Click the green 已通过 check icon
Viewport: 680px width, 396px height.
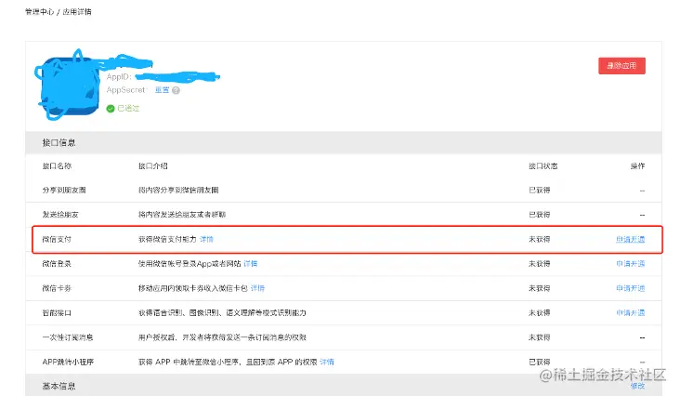click(x=111, y=109)
